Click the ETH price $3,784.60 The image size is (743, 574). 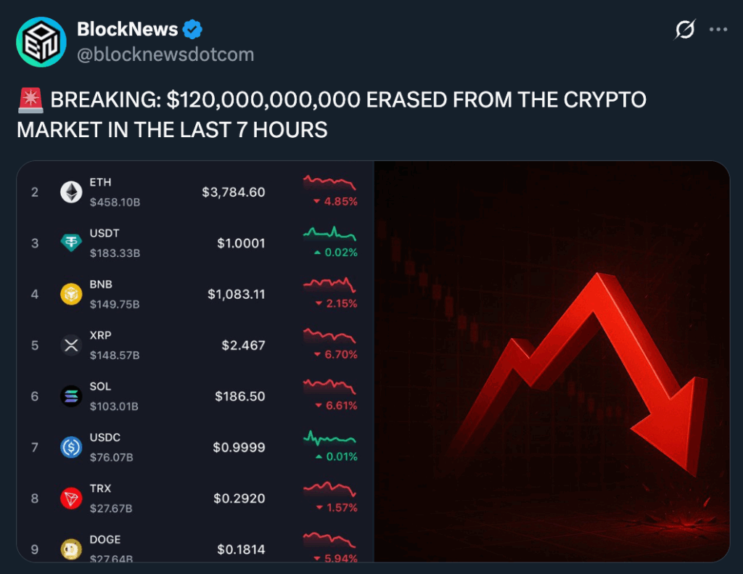(x=234, y=192)
